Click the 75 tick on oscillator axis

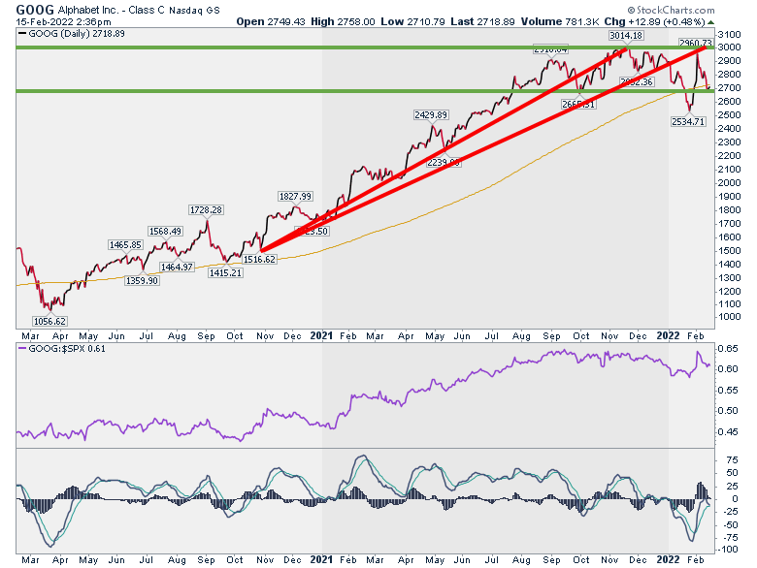(733, 460)
